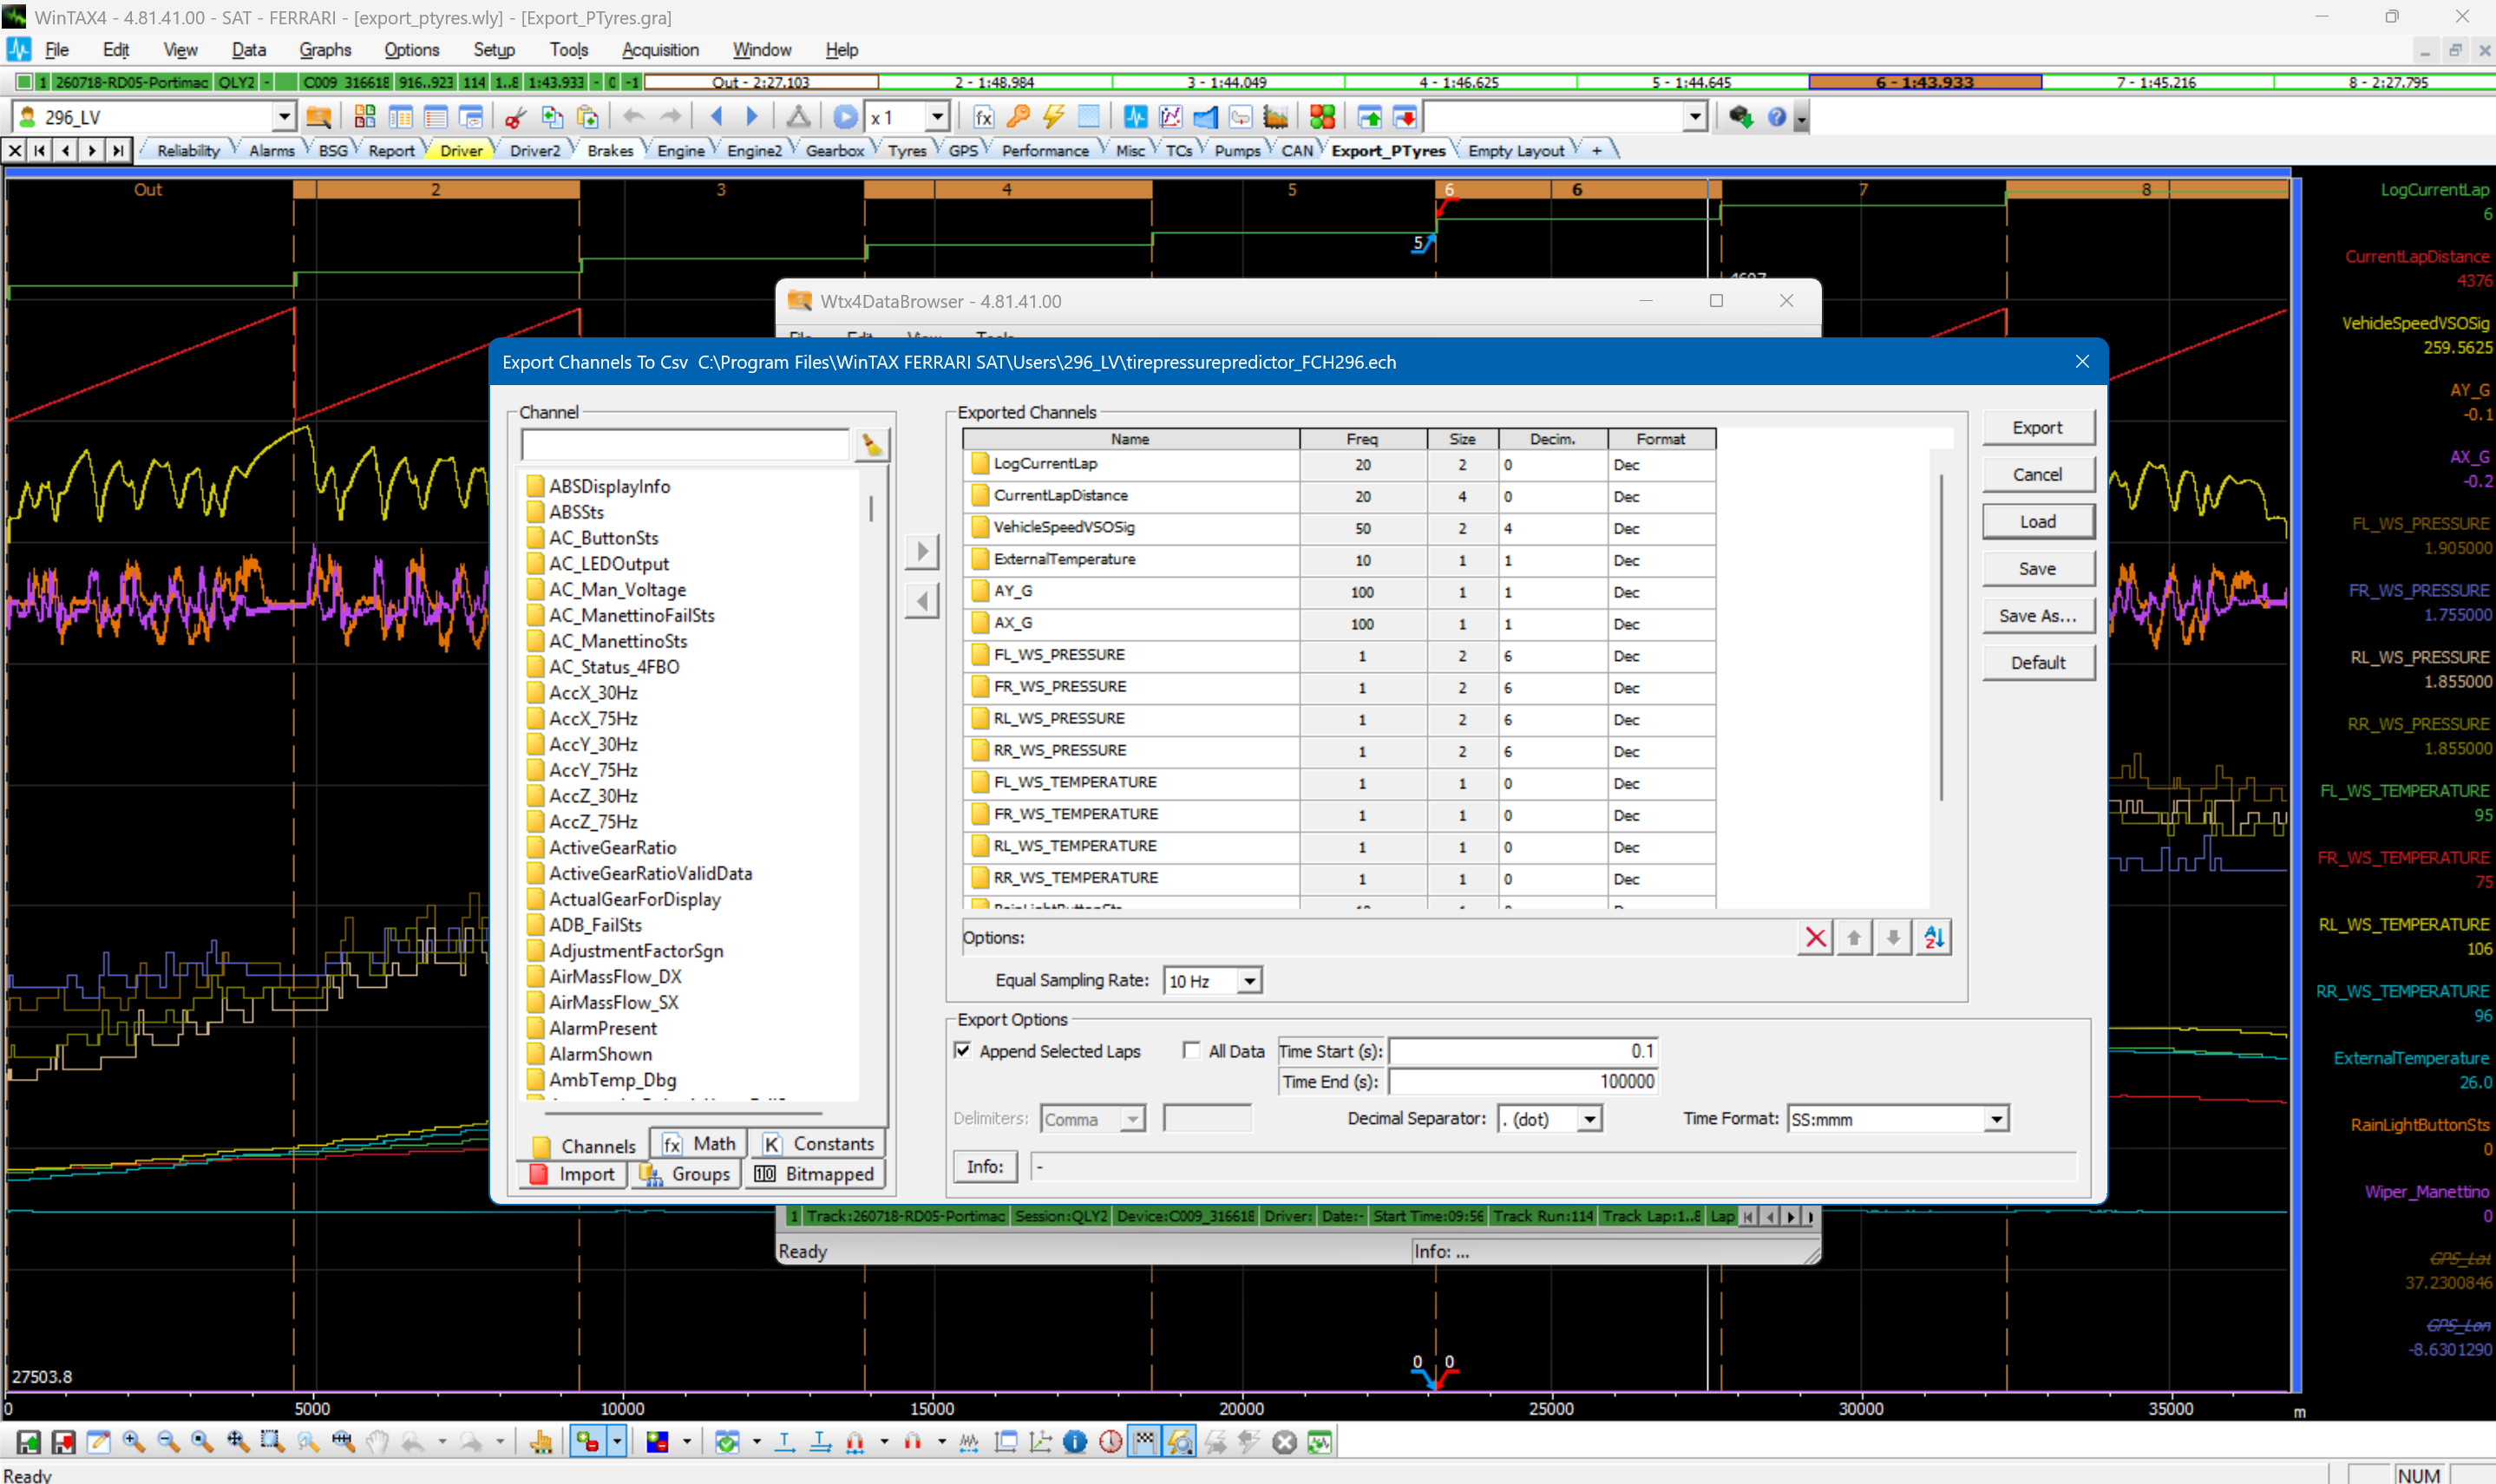The image size is (2496, 1484).
Task: Click the zoom in magnifier in bottom toolbar
Action: pyautogui.click(x=133, y=1442)
